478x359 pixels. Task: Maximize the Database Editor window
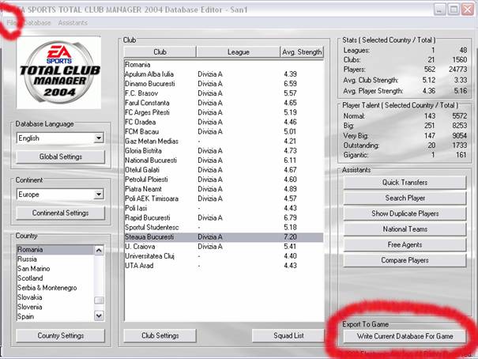click(x=454, y=9)
